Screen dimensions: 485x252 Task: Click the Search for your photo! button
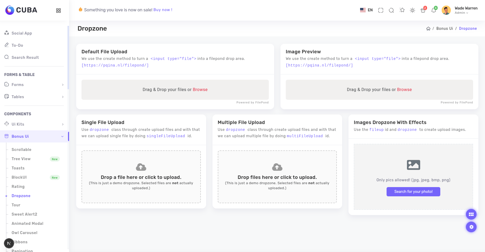[x=413, y=192]
